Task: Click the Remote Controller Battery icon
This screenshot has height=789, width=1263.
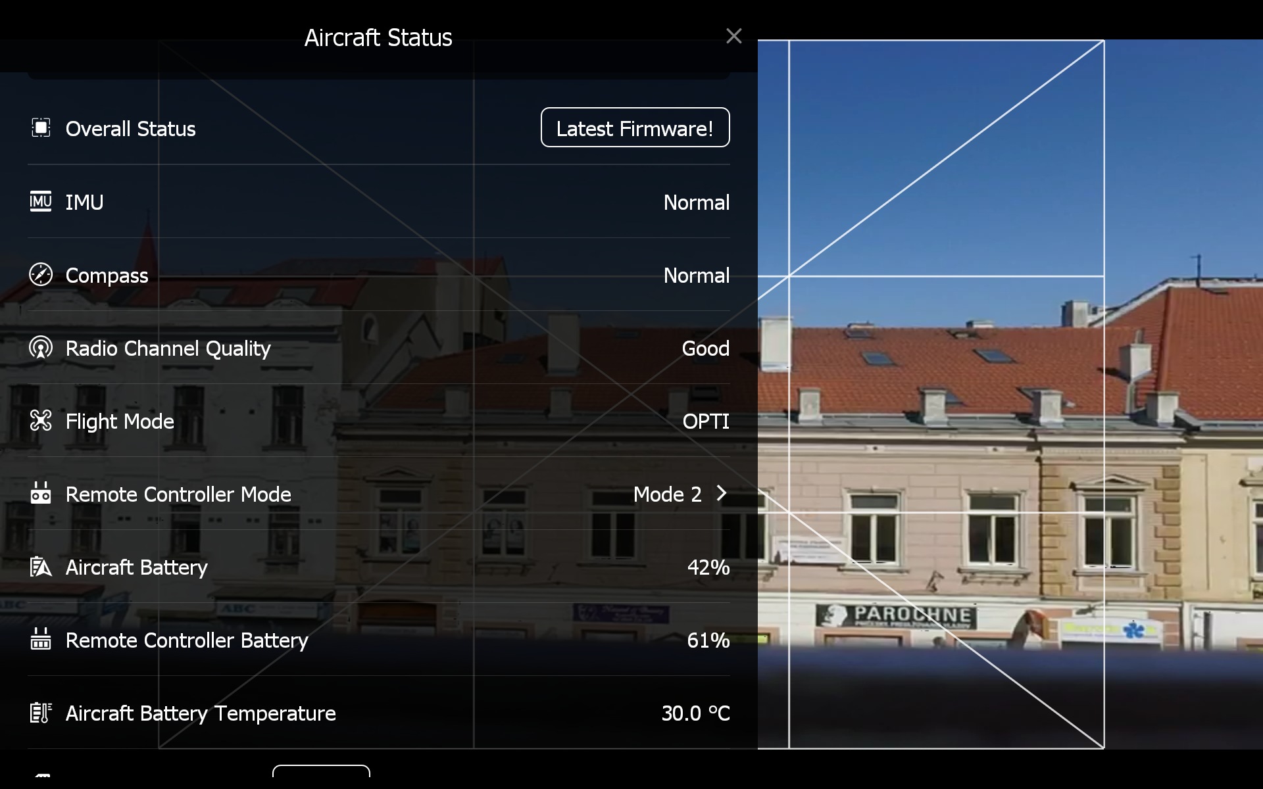Action: [x=41, y=639]
